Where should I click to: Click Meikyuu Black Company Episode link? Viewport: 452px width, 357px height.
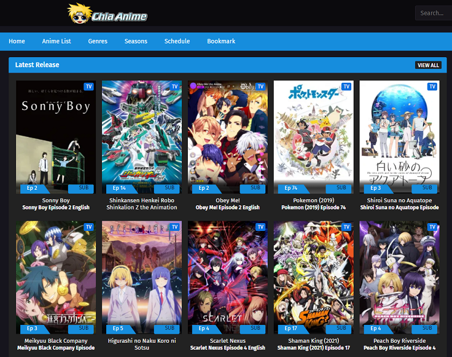(56, 348)
